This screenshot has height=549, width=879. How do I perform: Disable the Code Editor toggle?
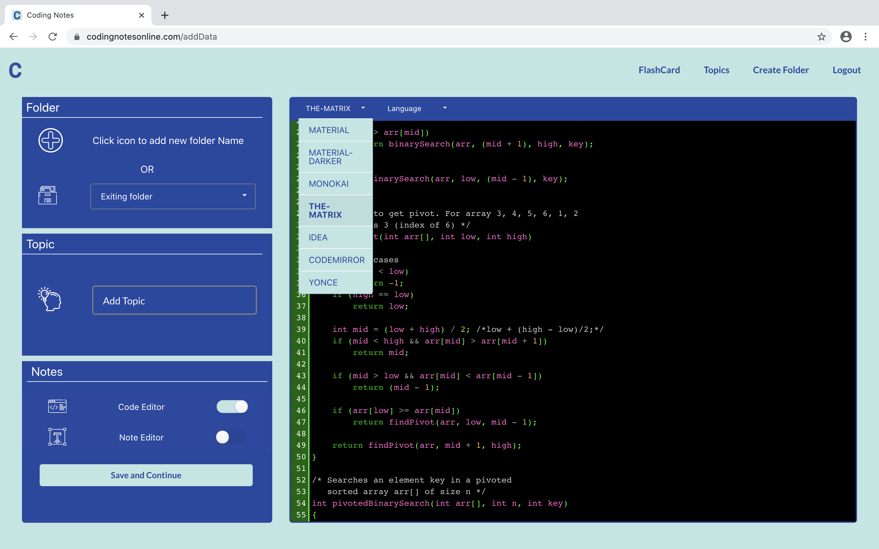pos(233,407)
